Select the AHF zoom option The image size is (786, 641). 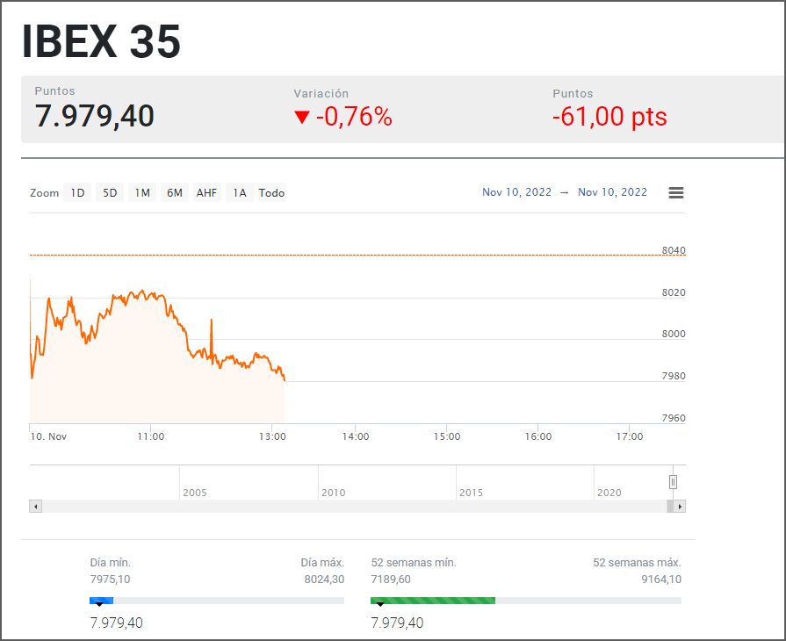[x=206, y=192]
